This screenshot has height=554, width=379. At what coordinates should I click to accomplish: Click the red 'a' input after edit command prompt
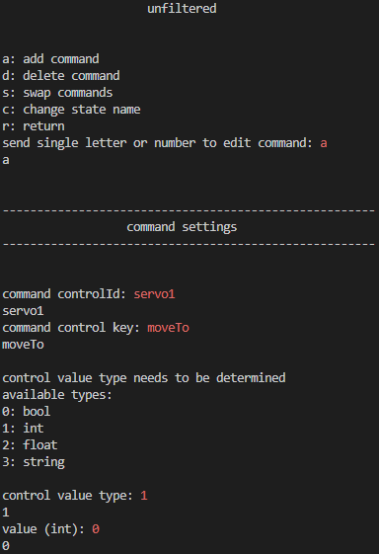pos(324,143)
